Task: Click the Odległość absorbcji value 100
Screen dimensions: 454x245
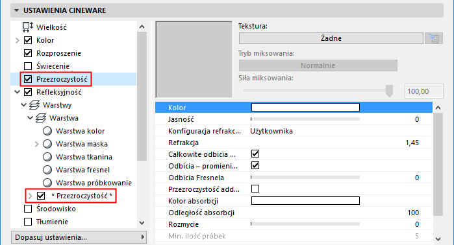Action: pos(413,213)
